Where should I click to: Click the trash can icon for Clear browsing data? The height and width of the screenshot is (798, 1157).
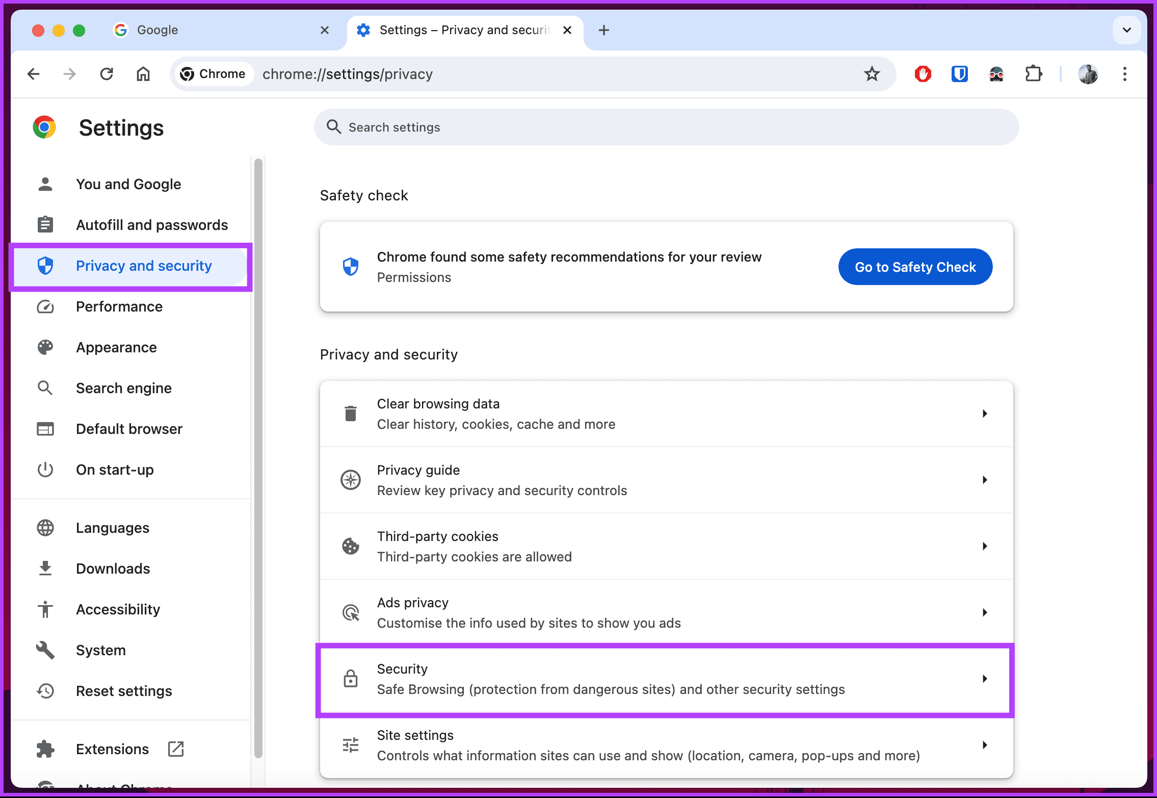[x=351, y=414]
